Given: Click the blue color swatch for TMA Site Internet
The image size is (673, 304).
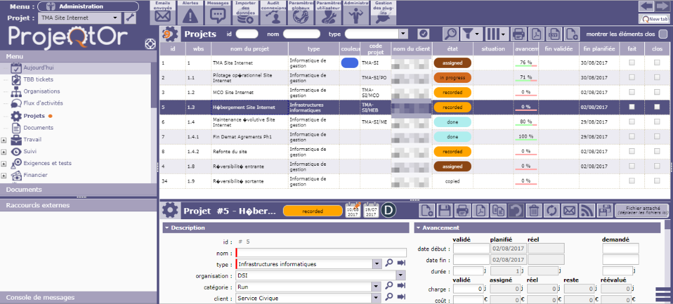Looking at the screenshot, I should coord(350,63).
